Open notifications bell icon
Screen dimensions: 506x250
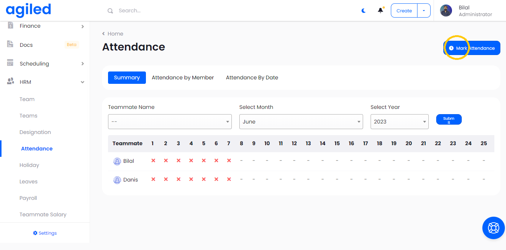coord(380,10)
